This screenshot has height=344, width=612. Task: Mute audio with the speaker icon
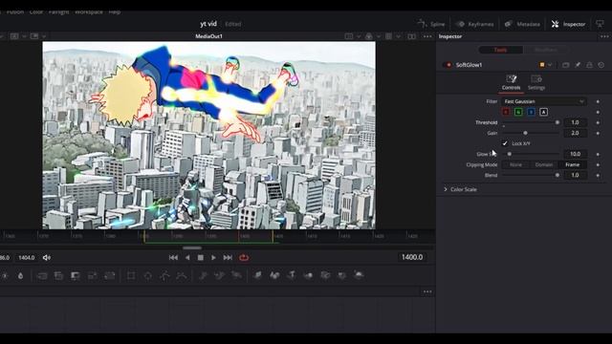[x=47, y=257]
